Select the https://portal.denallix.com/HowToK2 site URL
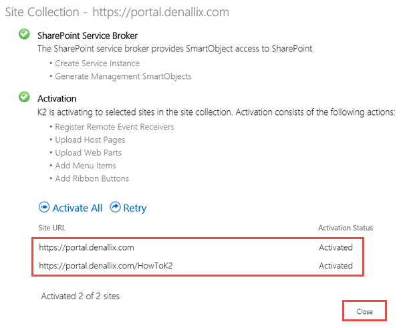 coord(106,266)
